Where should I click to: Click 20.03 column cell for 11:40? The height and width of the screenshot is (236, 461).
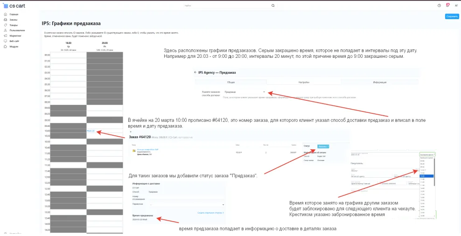105,171
